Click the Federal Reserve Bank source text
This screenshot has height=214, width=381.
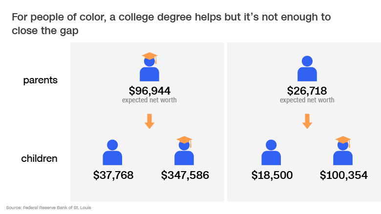click(x=48, y=208)
